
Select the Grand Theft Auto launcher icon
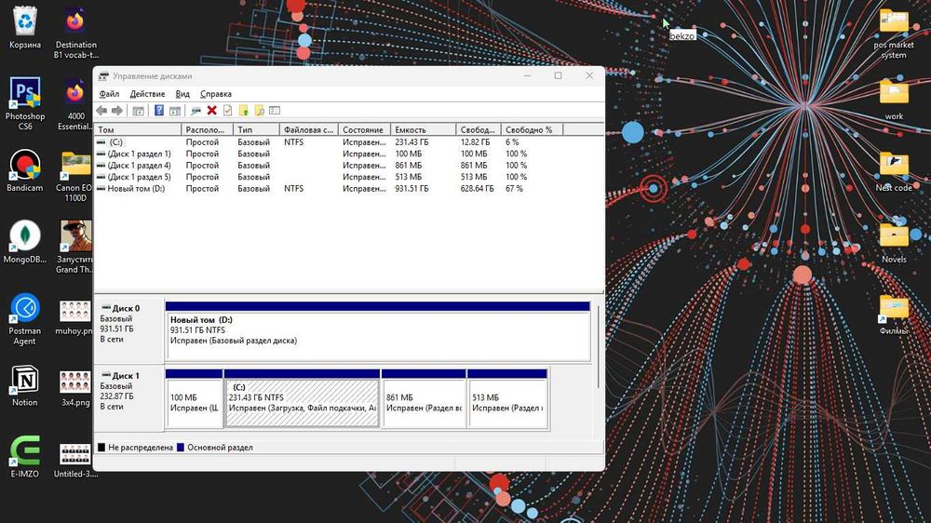[x=75, y=247]
